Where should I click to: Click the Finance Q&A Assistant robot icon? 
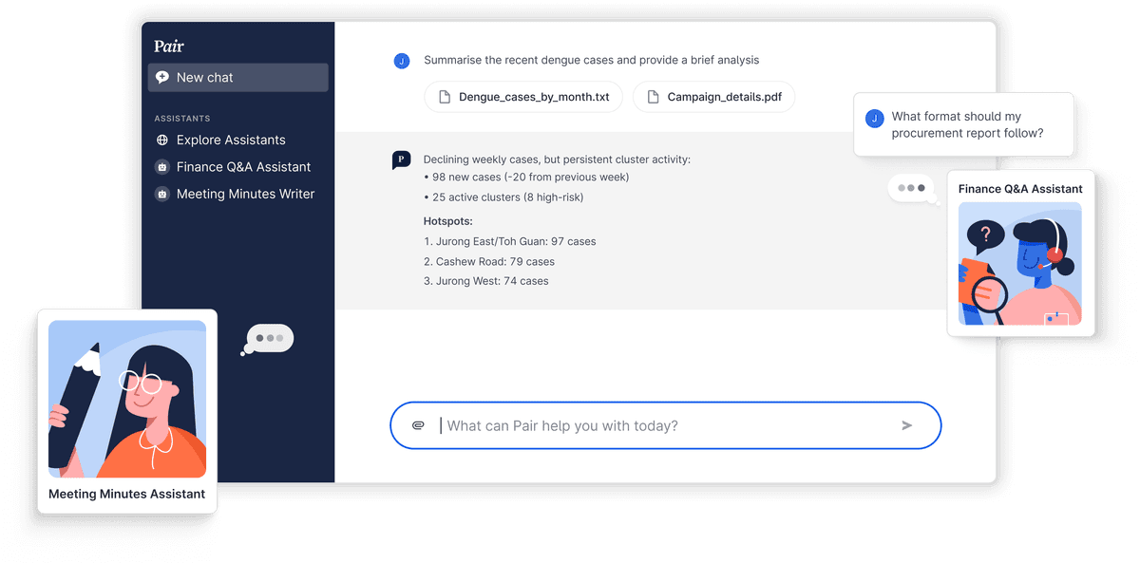tap(162, 167)
